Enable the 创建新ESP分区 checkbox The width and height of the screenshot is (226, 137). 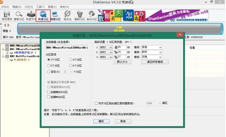(x=49, y=92)
